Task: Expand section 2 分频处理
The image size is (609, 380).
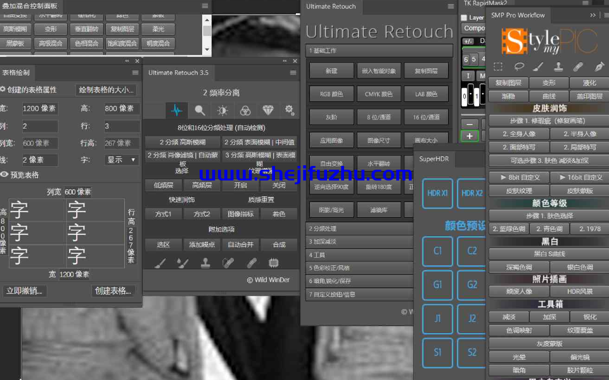Action: coord(359,229)
